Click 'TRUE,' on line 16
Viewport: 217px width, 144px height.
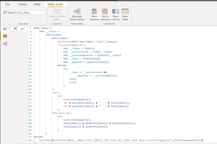73,79
